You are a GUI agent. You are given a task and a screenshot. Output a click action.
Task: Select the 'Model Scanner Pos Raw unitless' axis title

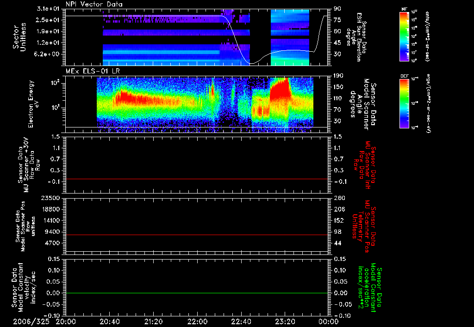tap(25, 226)
